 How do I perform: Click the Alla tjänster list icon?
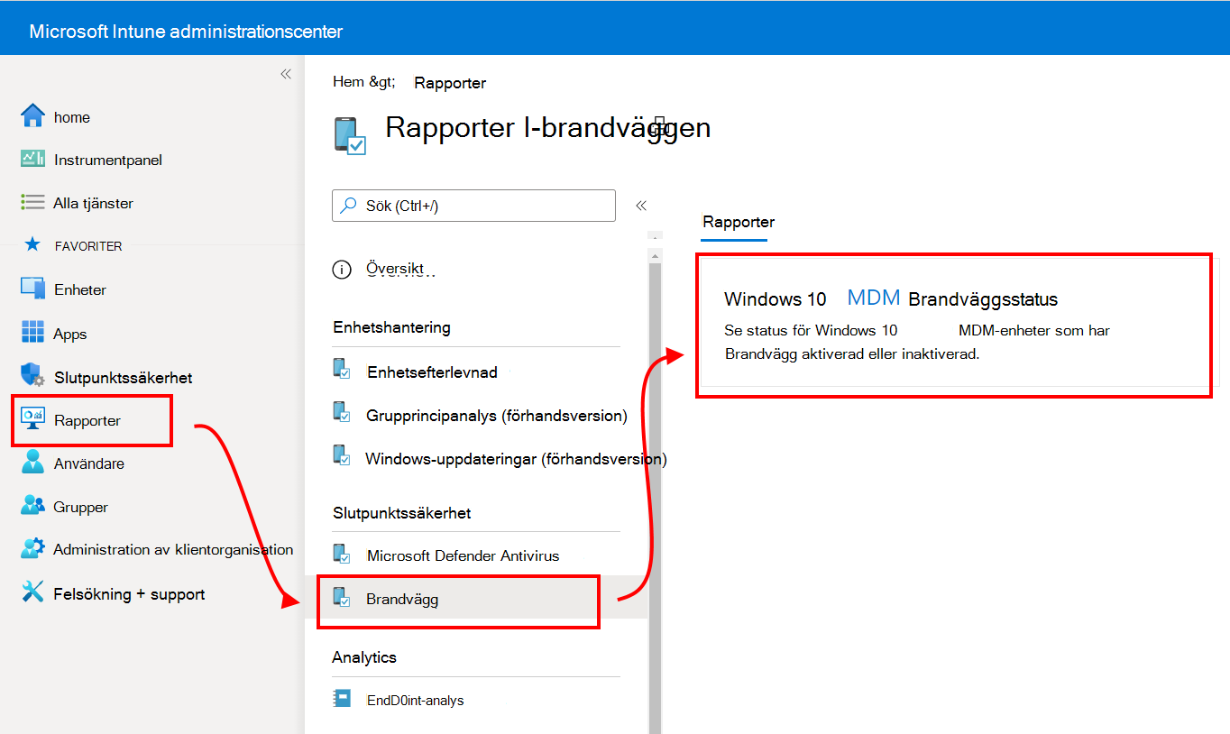coord(32,202)
